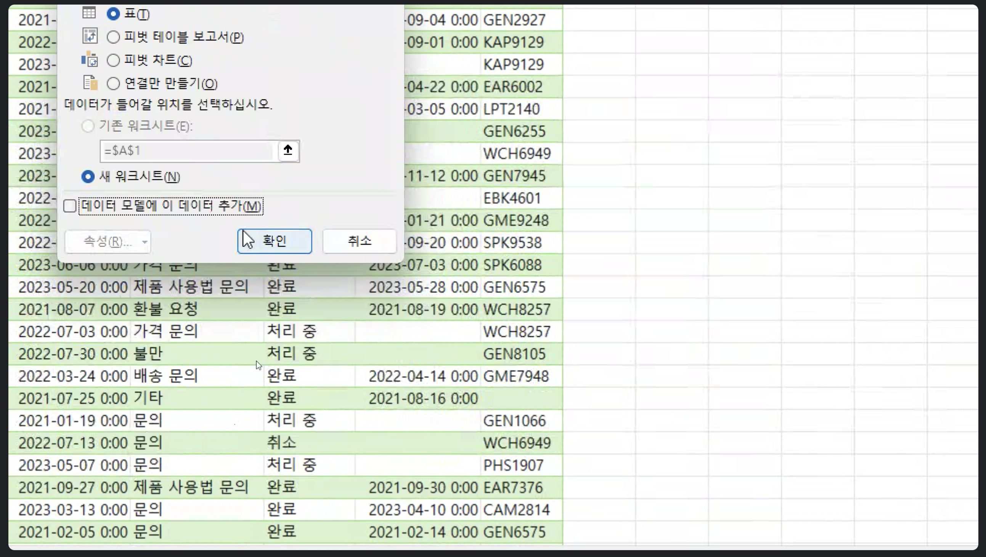Enable 데이터 모델에 이 데이터 추가 checkbox
This screenshot has width=986, height=557.
coord(70,206)
